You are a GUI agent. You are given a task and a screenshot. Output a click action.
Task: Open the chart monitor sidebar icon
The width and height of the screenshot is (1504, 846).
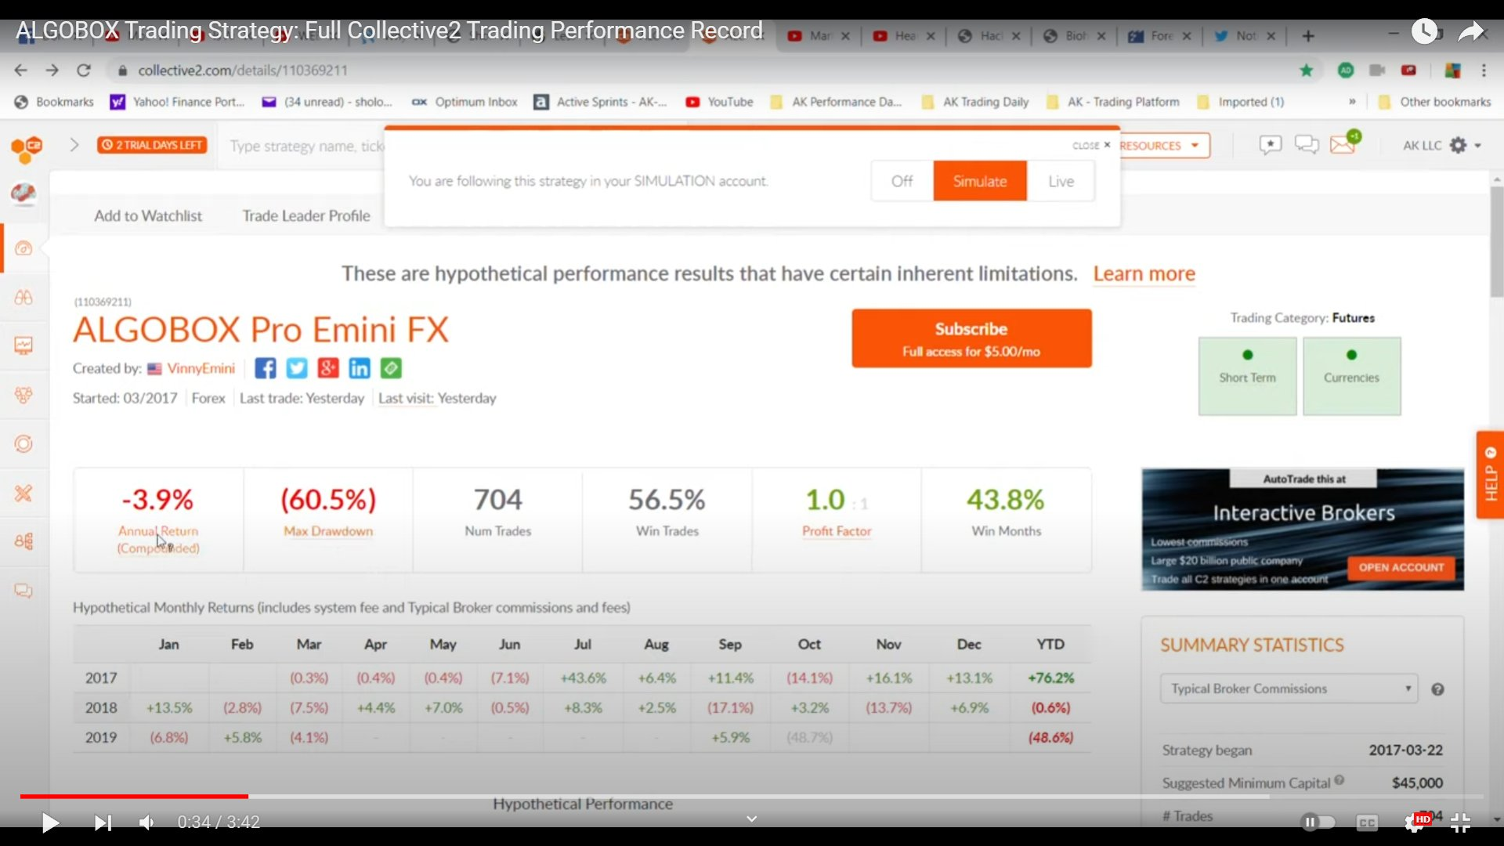(23, 345)
